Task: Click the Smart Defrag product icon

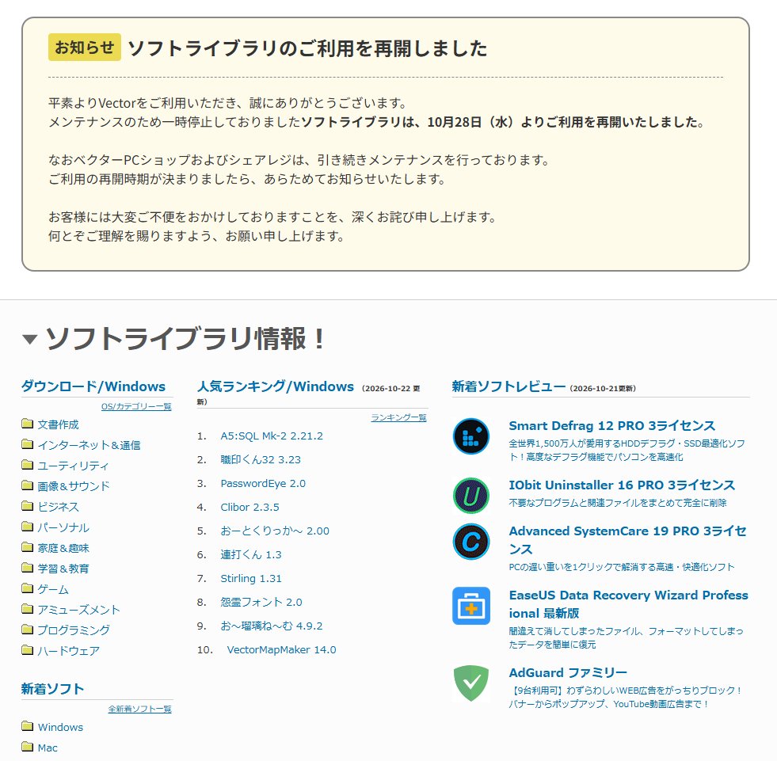Action: (470, 436)
